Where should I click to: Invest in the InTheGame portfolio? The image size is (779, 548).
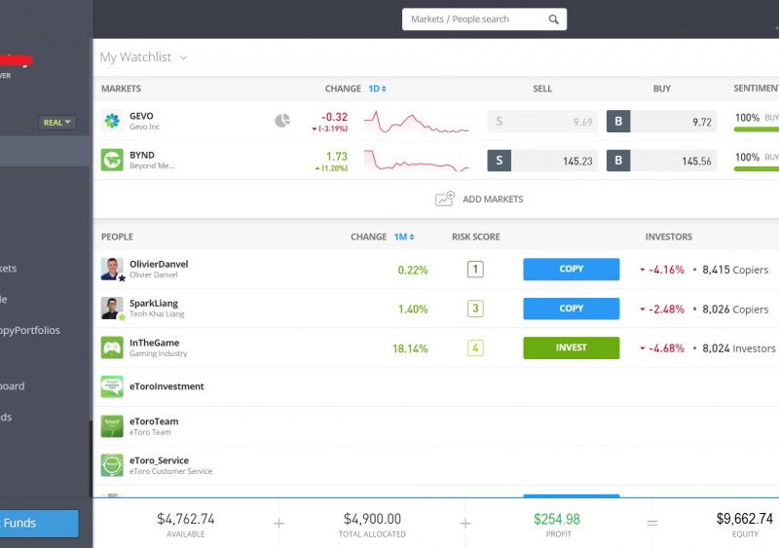point(572,347)
